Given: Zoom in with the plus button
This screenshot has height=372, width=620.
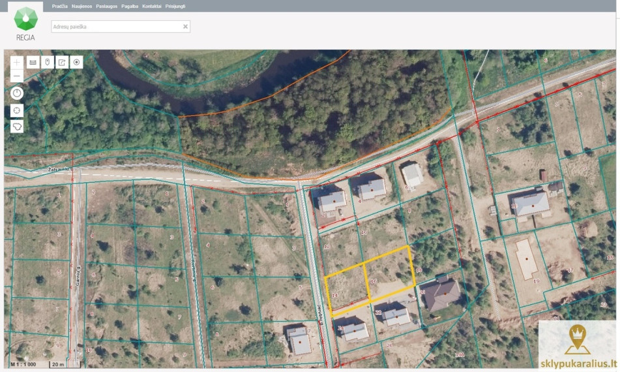Looking at the screenshot, I should (x=16, y=62).
